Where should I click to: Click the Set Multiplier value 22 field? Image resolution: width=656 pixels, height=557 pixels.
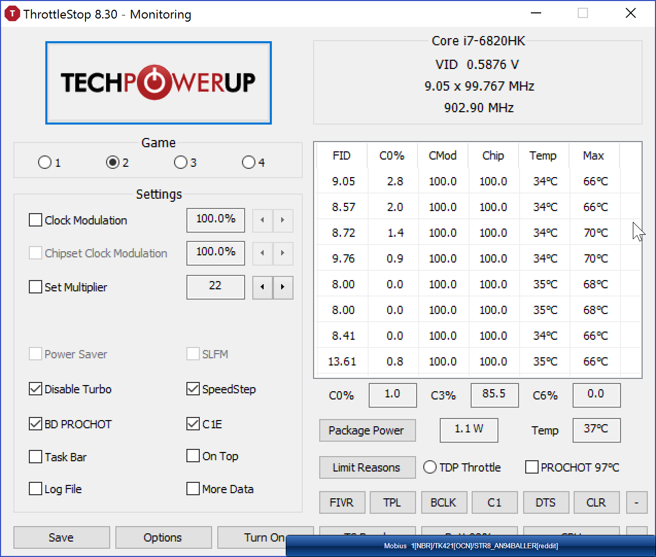click(216, 287)
